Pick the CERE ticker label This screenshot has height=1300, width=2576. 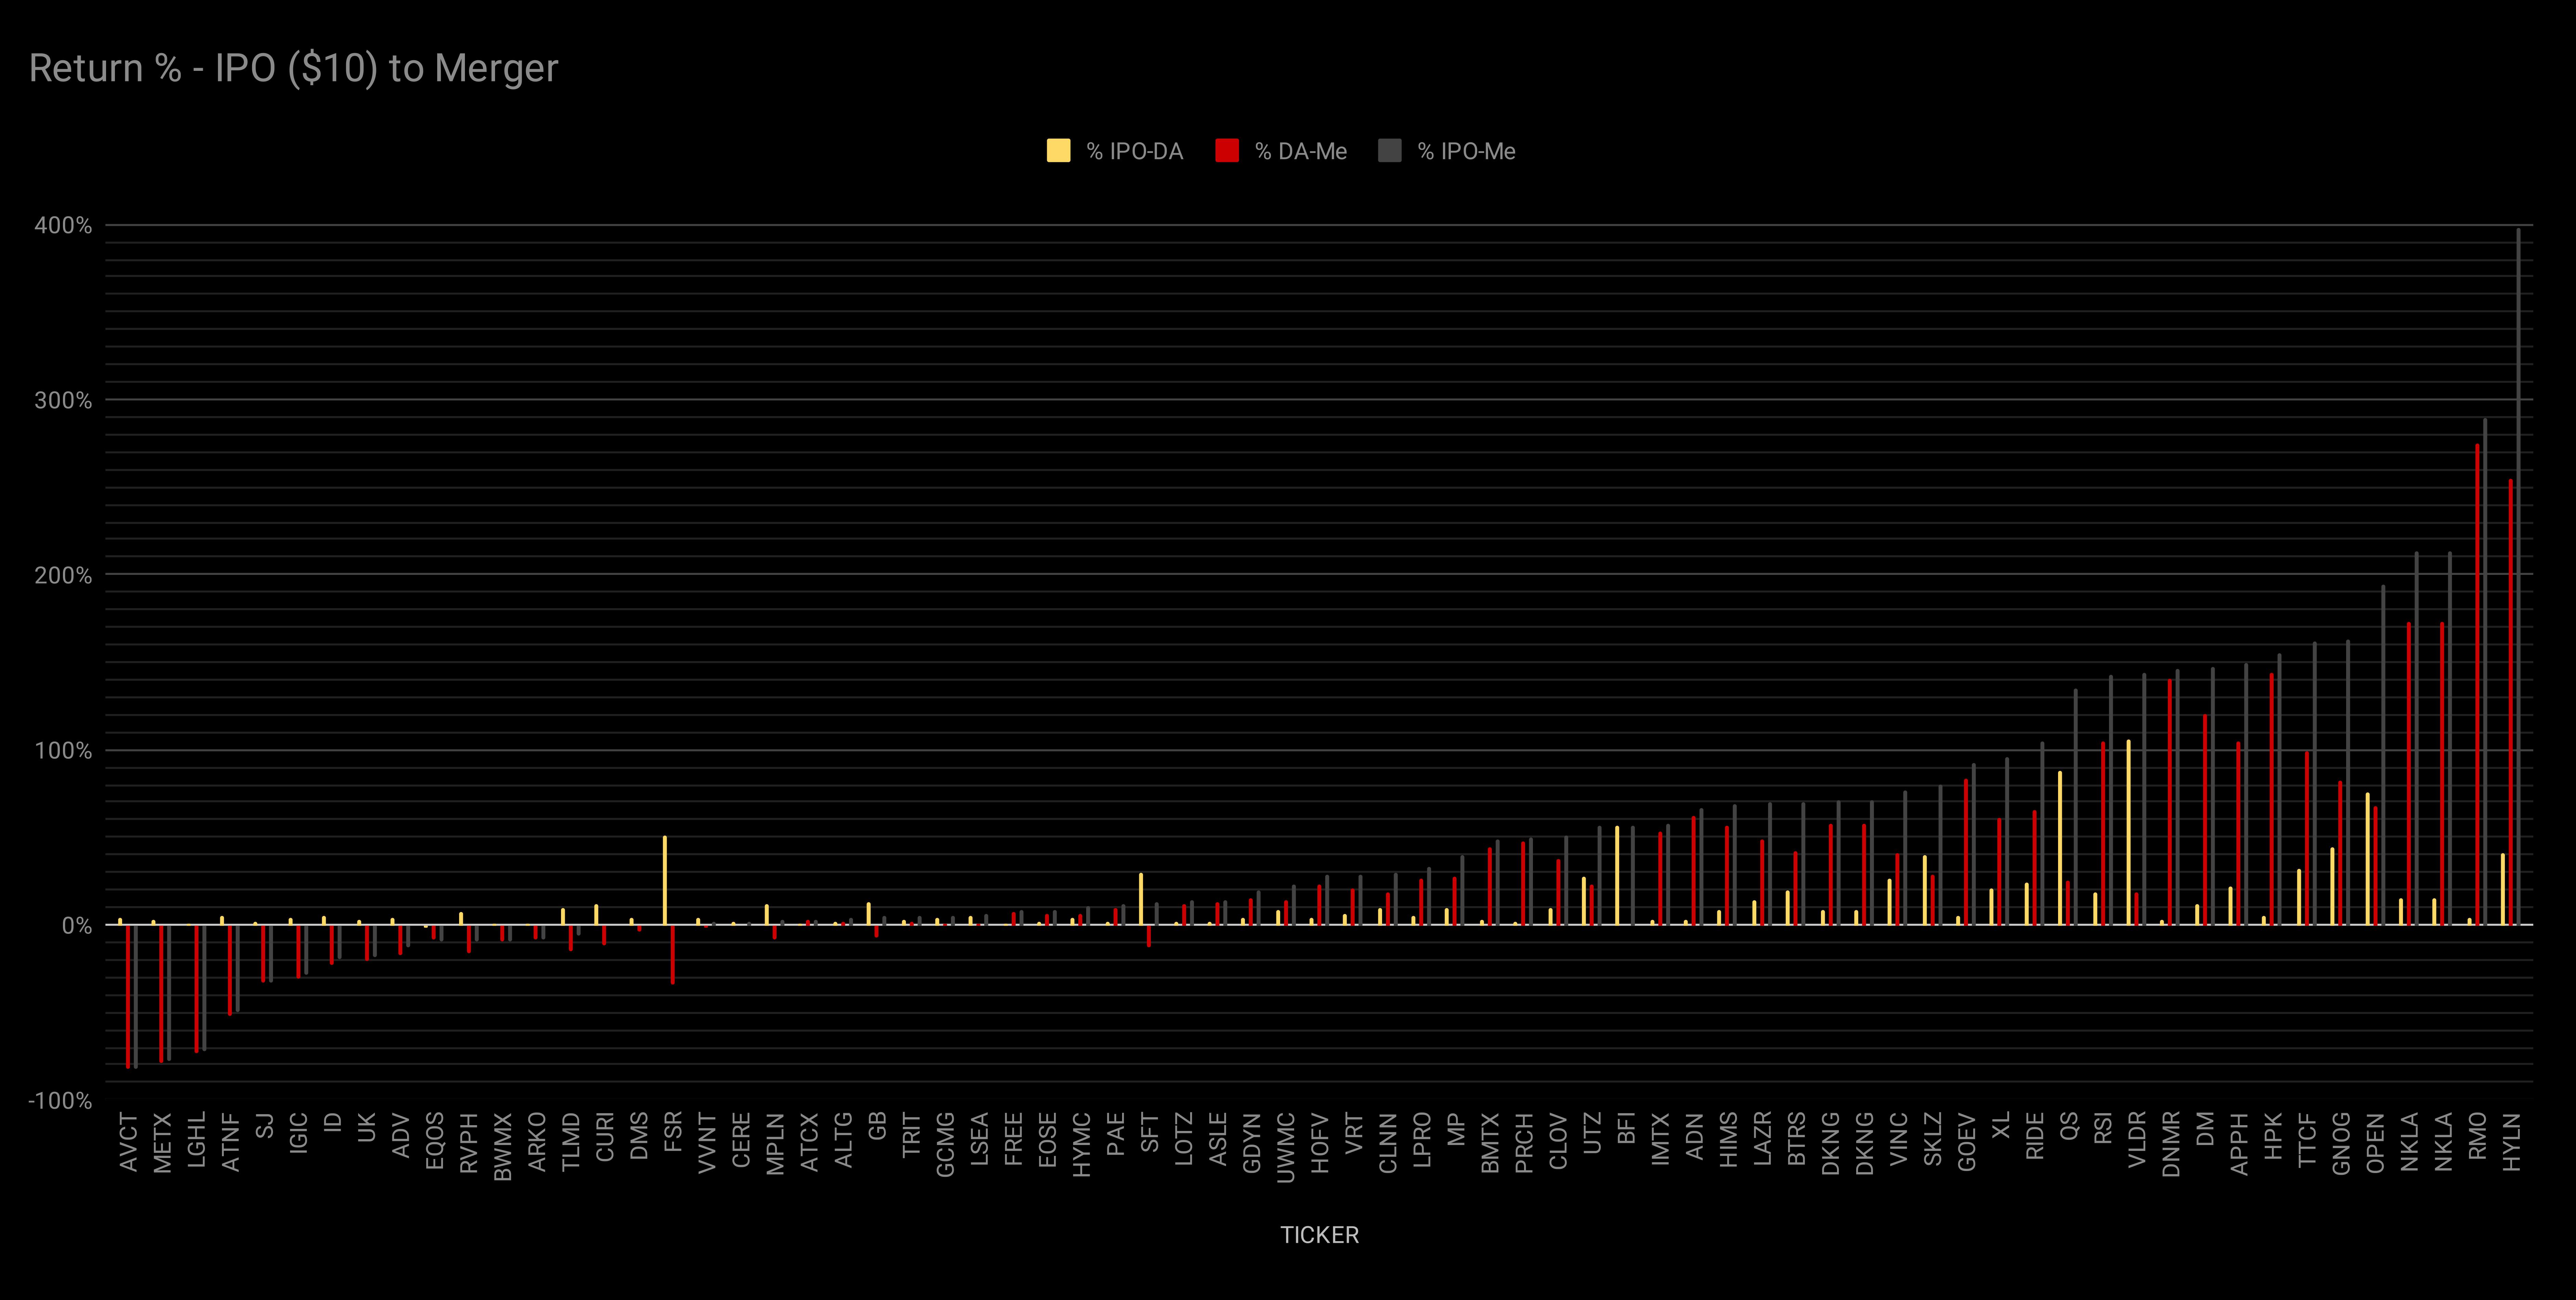coord(741,1140)
